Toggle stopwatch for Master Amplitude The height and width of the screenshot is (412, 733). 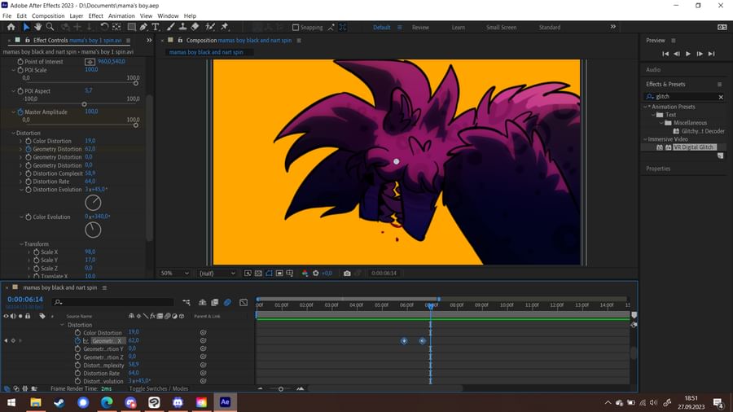point(20,112)
